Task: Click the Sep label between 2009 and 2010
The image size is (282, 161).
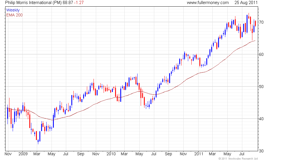Action: tap(81, 154)
